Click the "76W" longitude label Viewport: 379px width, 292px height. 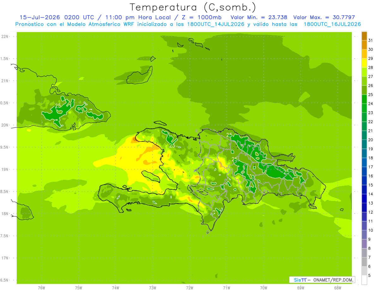41,288
